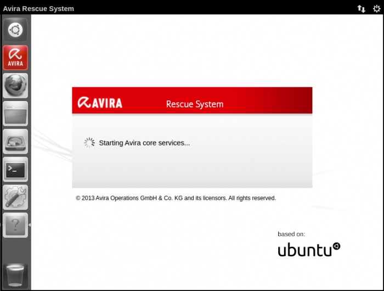Click the 'based on:' label
384x291 pixels.
(291, 234)
